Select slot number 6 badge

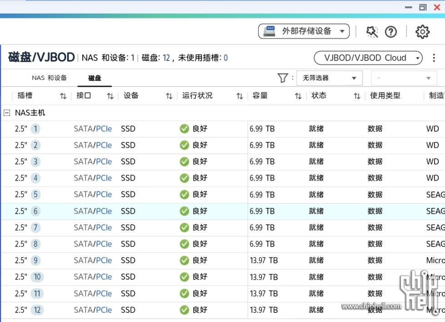[x=35, y=211]
